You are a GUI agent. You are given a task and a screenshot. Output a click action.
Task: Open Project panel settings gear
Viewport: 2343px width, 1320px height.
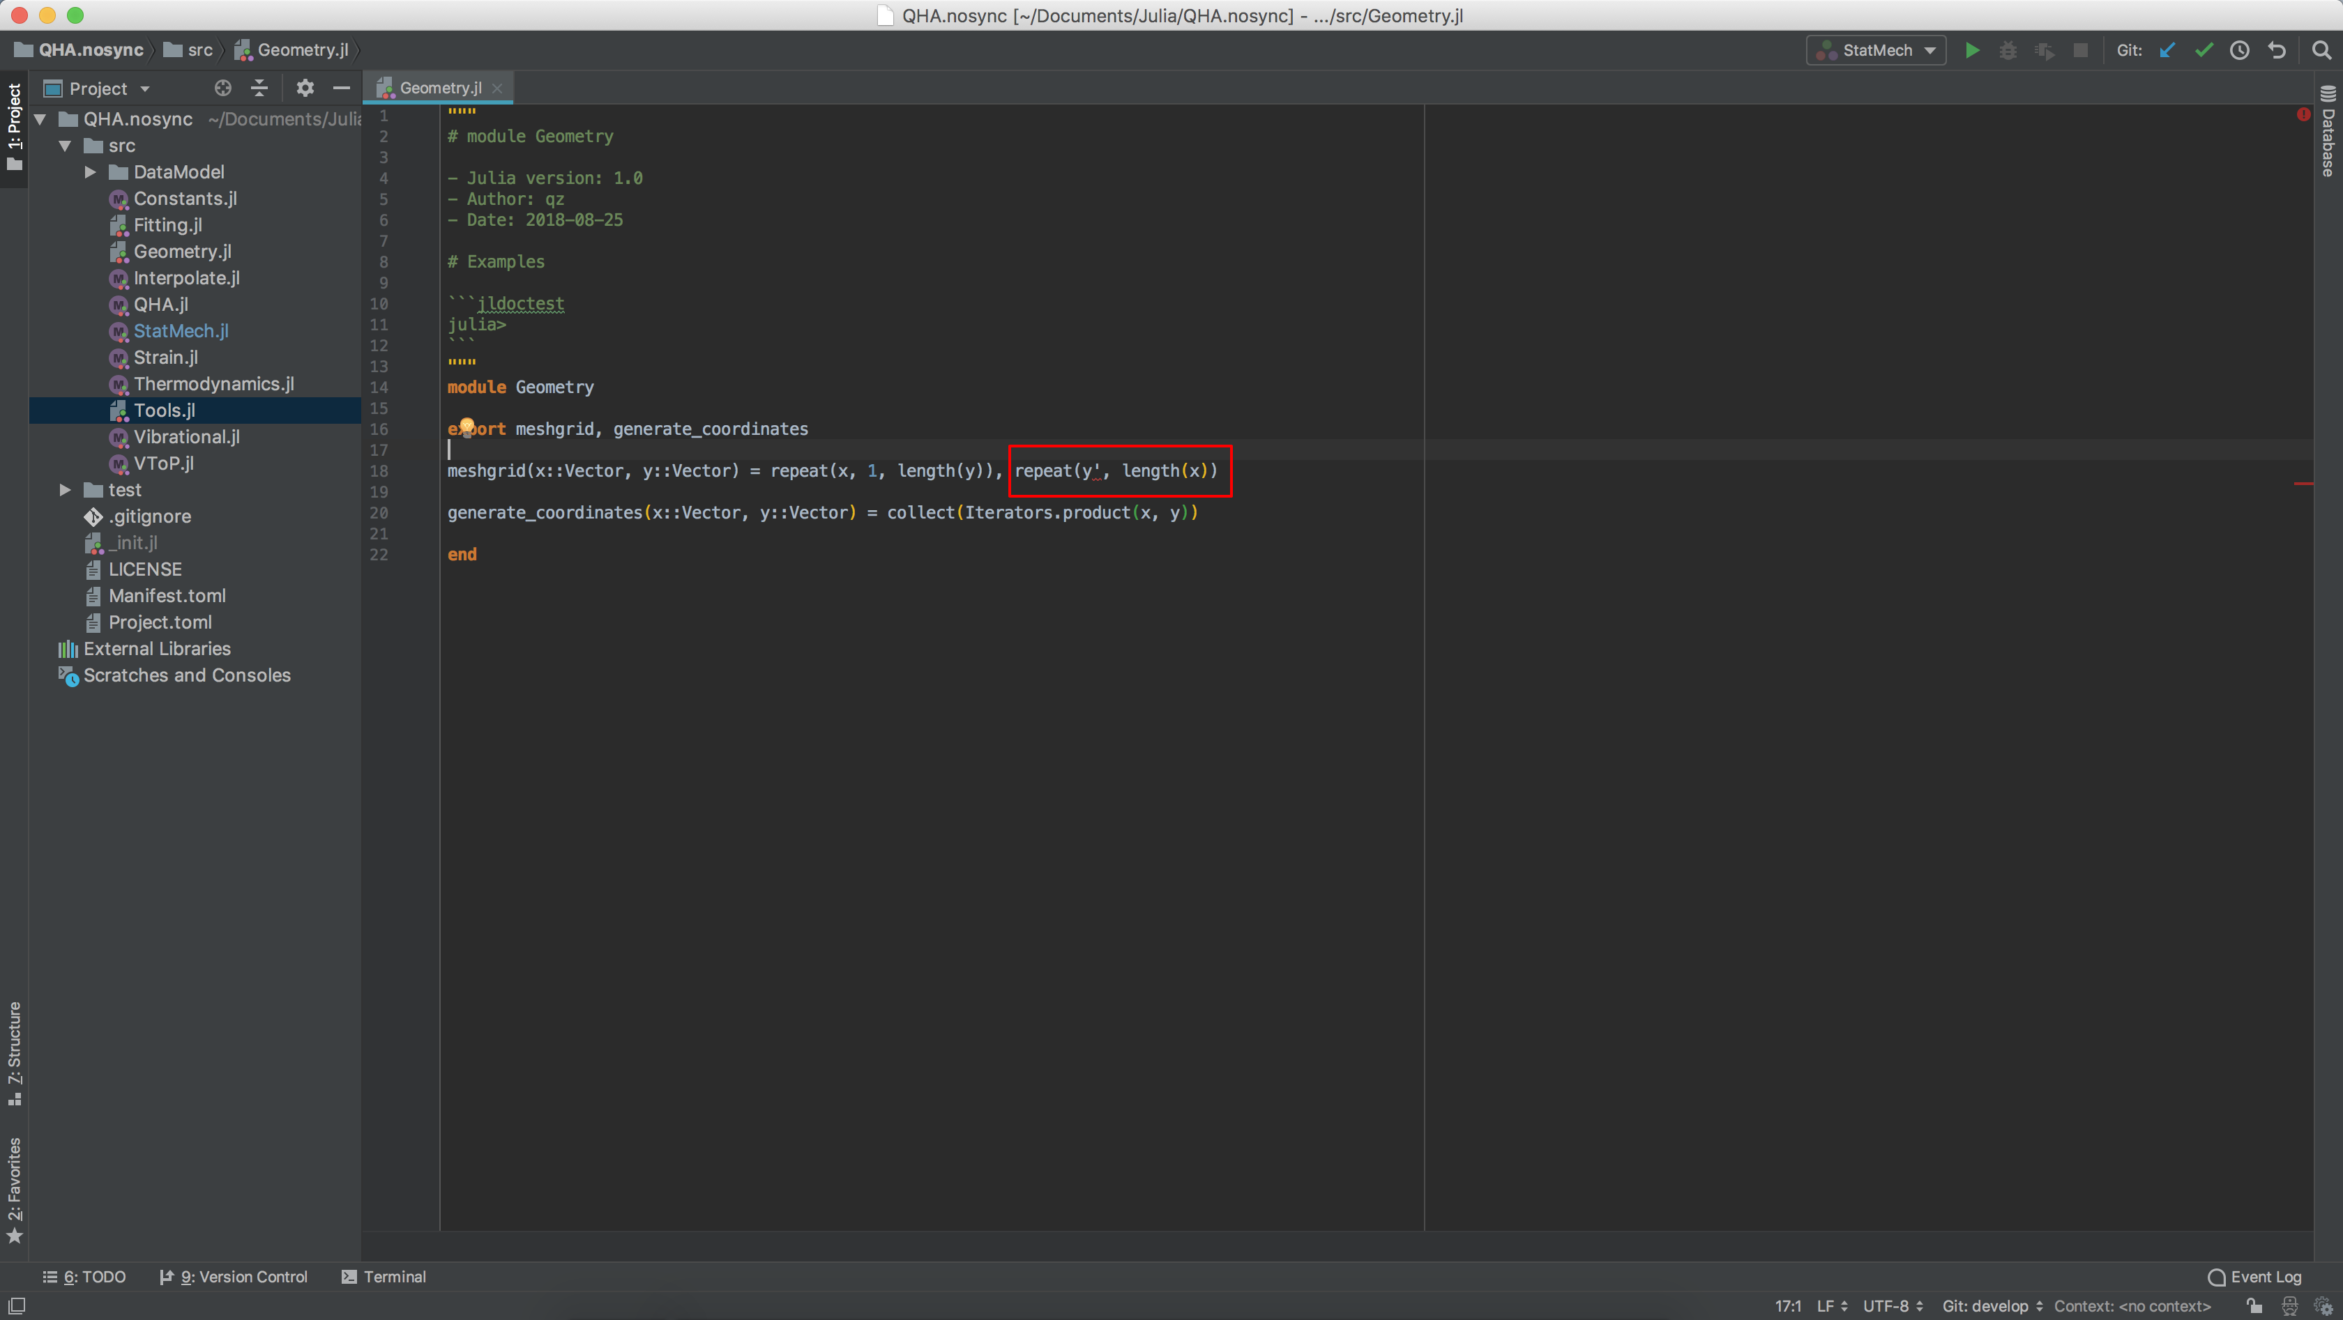[305, 87]
